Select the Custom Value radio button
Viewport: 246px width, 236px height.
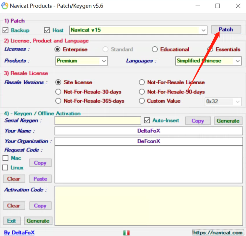coord(142,101)
